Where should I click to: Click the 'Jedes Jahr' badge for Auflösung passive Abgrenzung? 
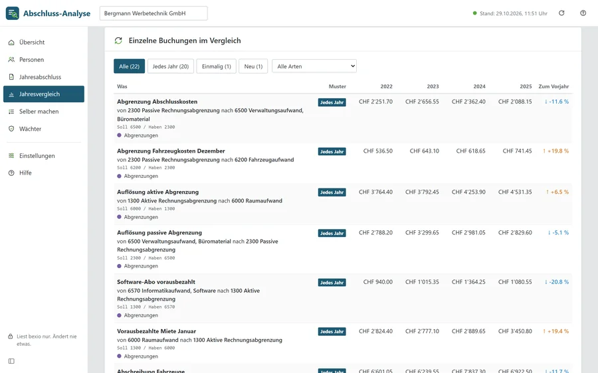click(x=332, y=233)
